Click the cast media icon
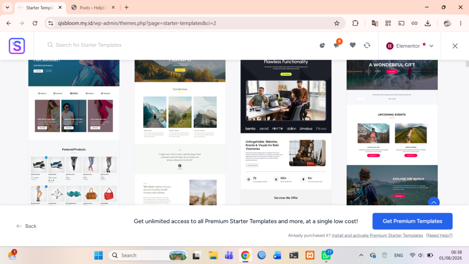 tap(401, 23)
